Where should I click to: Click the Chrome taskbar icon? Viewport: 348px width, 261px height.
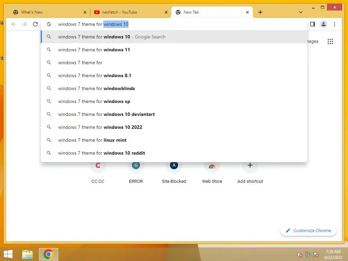click(x=48, y=254)
